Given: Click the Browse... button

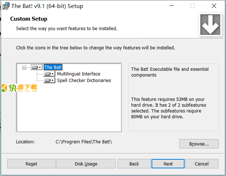Looking at the screenshot, I should [199, 144].
